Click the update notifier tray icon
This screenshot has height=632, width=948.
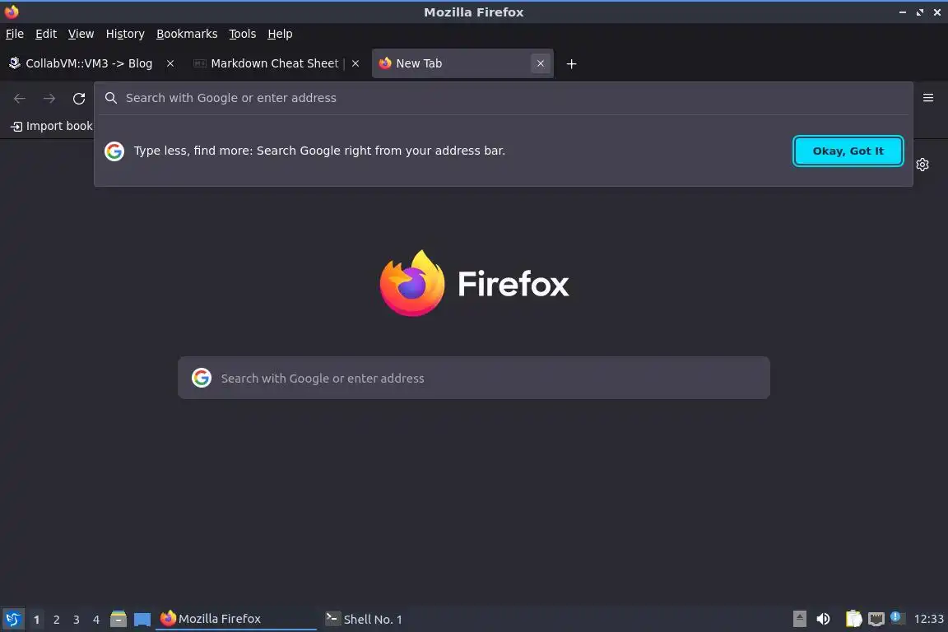coord(897,618)
